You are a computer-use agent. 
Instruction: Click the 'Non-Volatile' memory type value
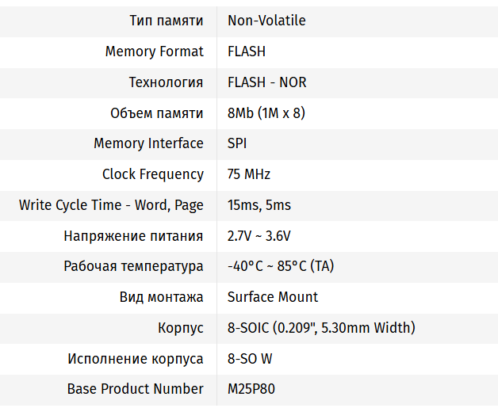pos(266,21)
